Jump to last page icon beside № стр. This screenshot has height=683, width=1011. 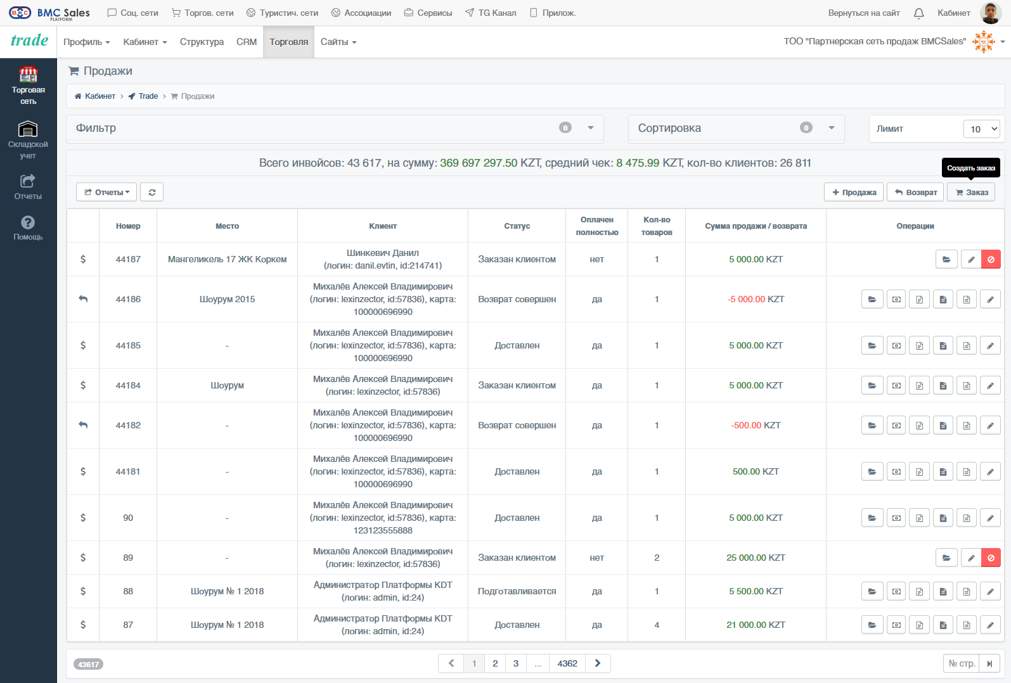coord(989,663)
